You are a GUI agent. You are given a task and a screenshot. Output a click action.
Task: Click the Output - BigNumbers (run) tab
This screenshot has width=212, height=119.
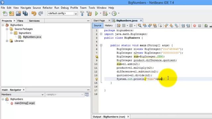coord(109,117)
